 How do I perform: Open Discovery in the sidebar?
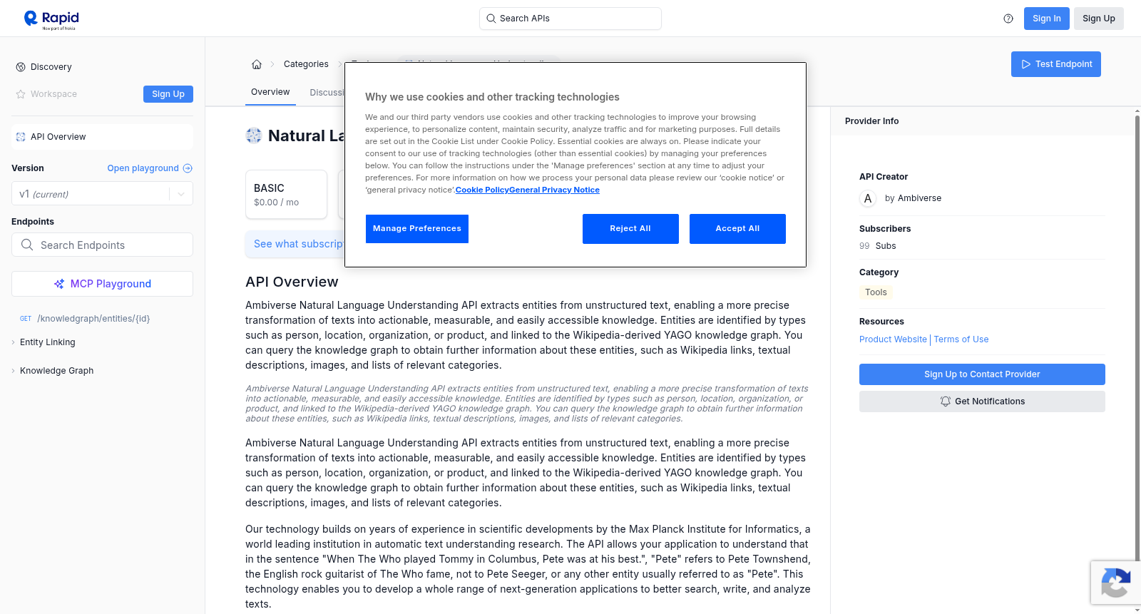point(51,67)
